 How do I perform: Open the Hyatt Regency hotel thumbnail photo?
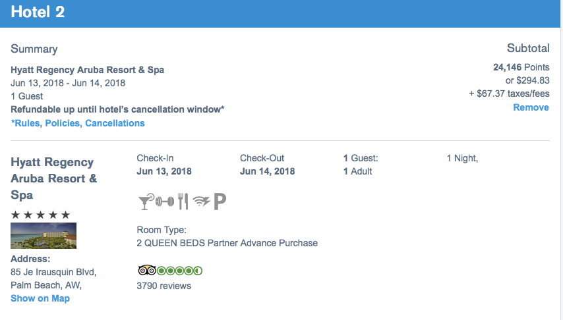44,236
